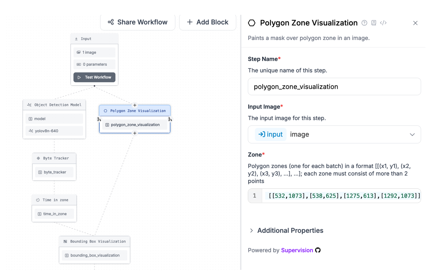430x277 pixels.
Task: Open the block documentation book icon
Action: (374, 23)
